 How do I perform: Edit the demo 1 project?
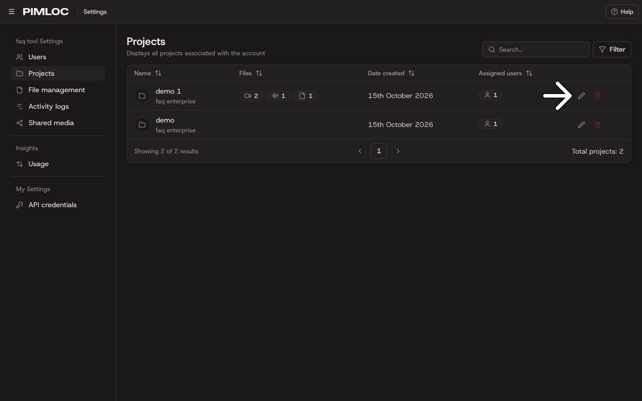(581, 96)
